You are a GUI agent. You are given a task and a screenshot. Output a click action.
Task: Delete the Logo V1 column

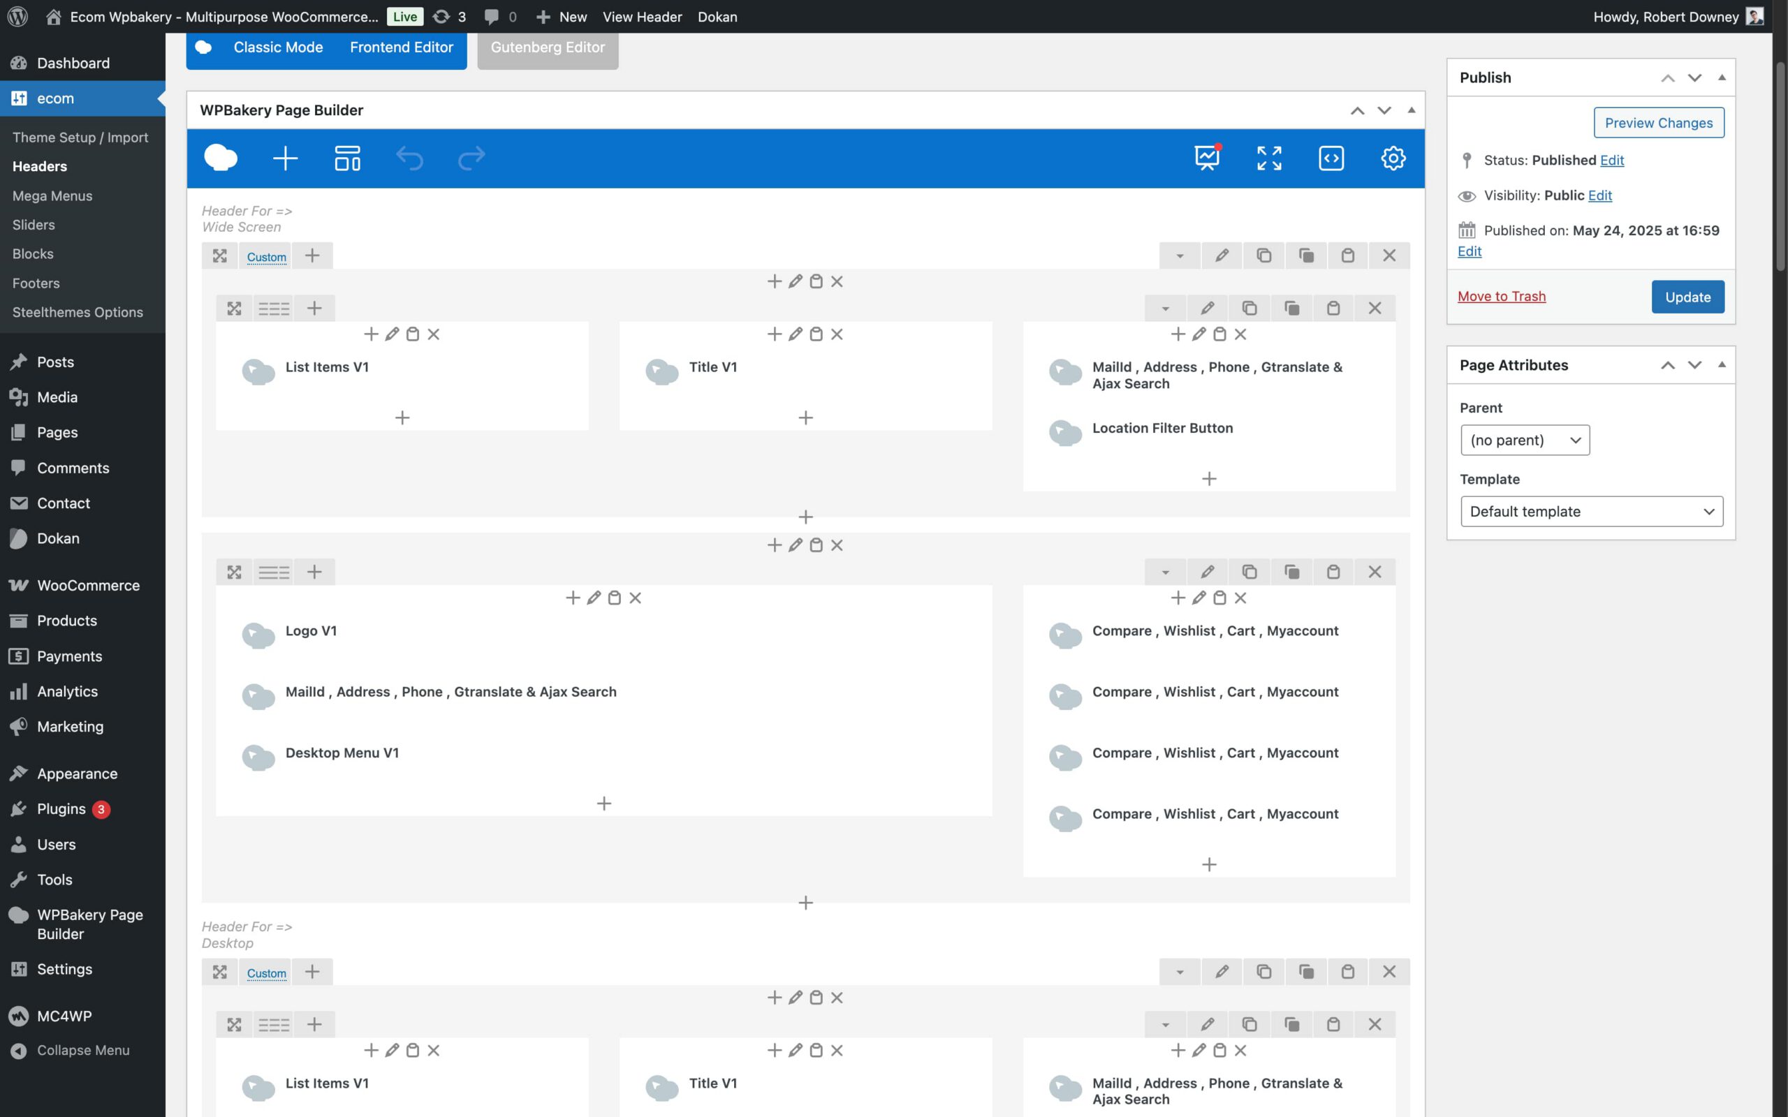[636, 598]
